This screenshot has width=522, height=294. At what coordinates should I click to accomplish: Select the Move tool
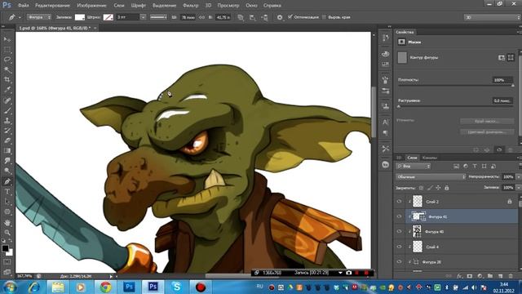coord(7,39)
